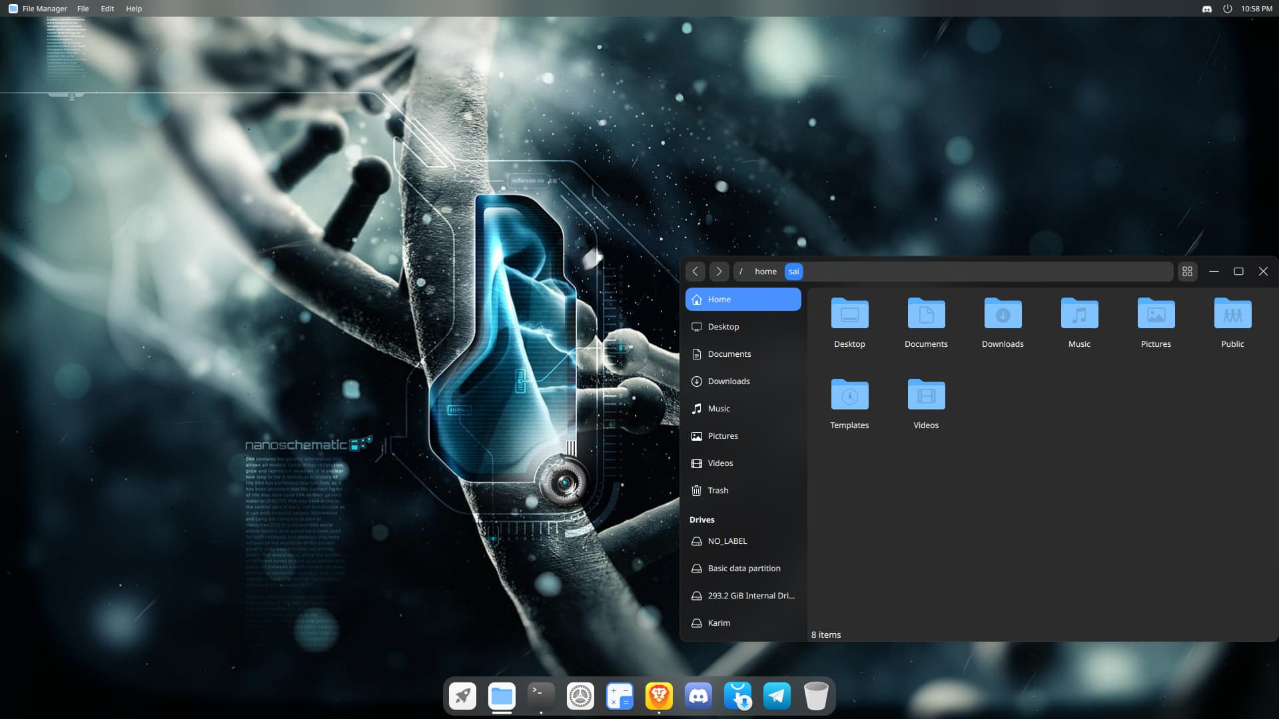Select Home in the sidebar
This screenshot has width=1279, height=719.
[x=743, y=300]
